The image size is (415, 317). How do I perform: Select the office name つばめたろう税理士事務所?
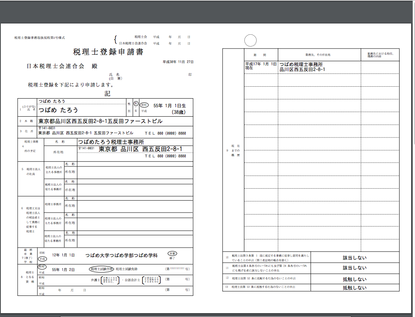click(x=111, y=142)
